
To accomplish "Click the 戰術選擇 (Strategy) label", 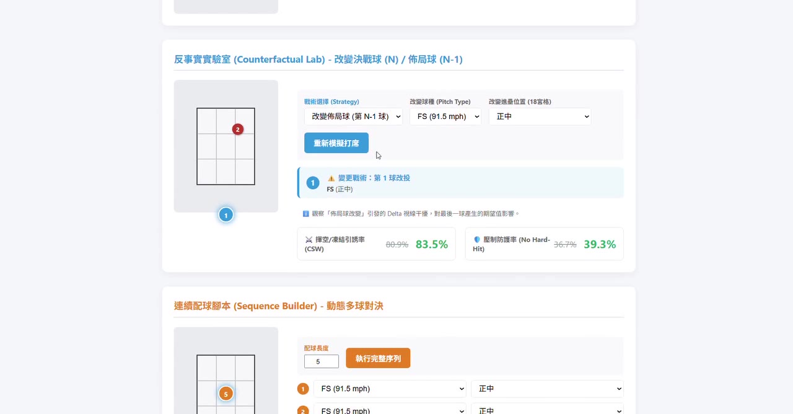I will pyautogui.click(x=331, y=102).
